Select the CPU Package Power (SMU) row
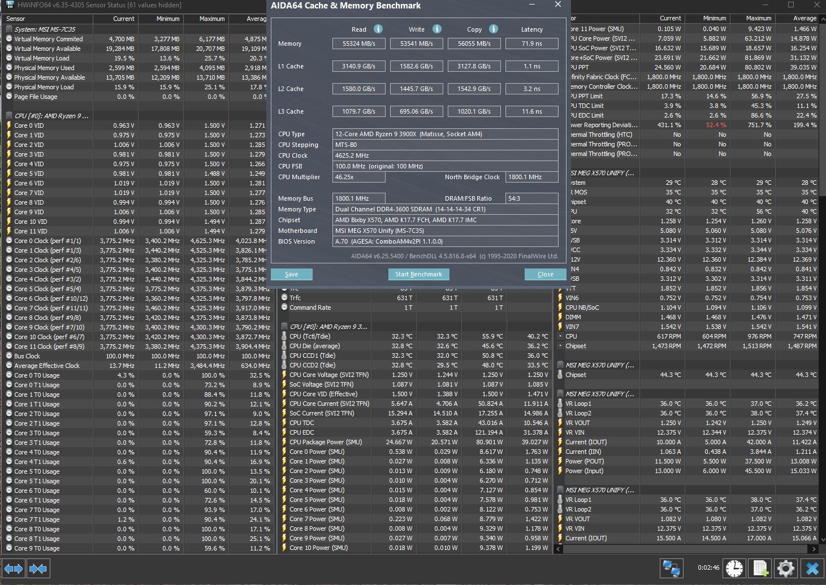 point(416,442)
